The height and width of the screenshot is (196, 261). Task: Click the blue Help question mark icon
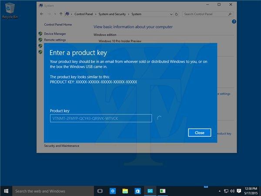click(x=234, y=21)
